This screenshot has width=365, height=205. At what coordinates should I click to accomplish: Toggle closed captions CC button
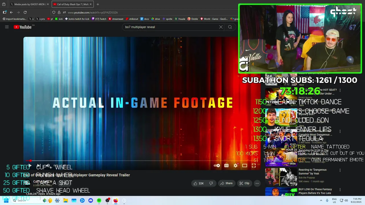226,166
